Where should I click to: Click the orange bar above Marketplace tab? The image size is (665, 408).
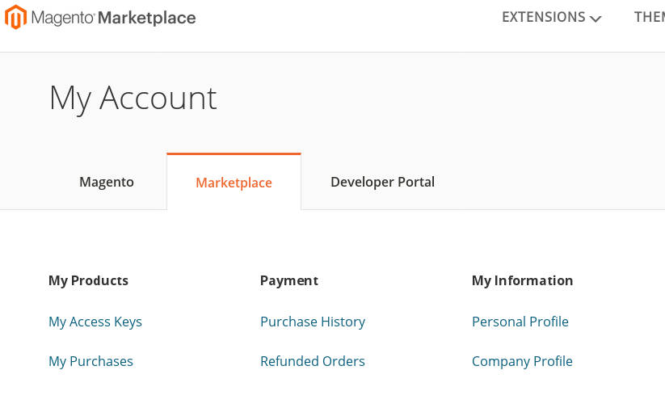pyautogui.click(x=234, y=154)
